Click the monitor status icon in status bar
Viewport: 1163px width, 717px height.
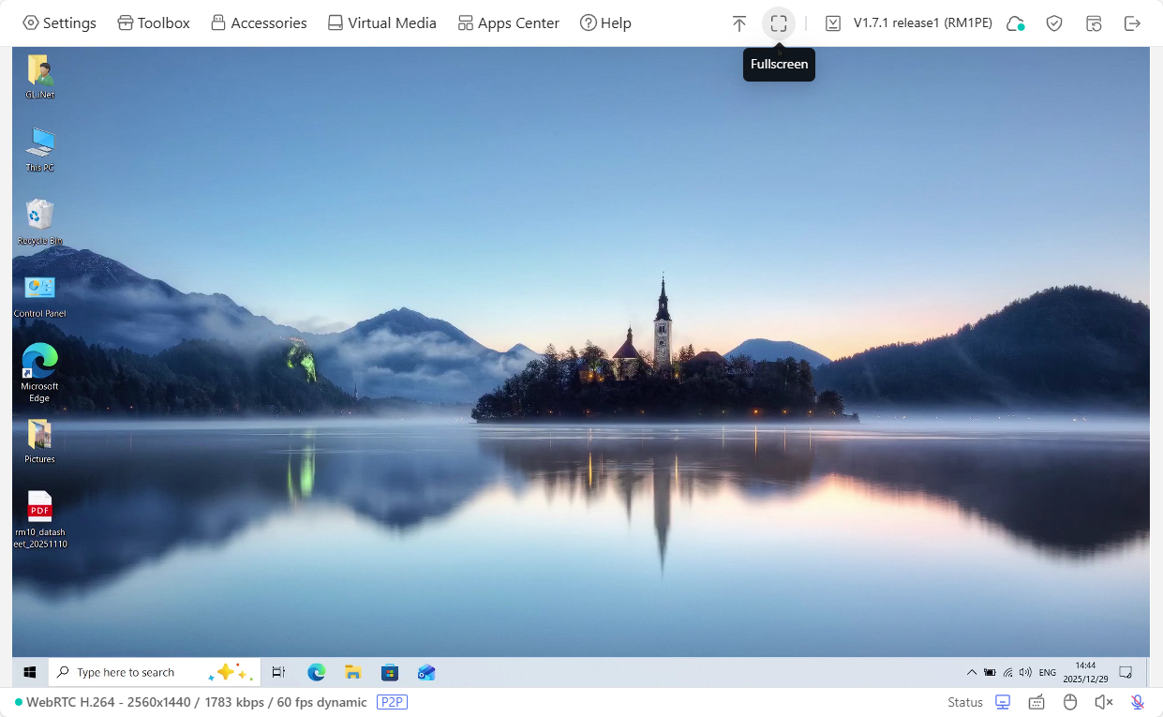(x=1003, y=701)
